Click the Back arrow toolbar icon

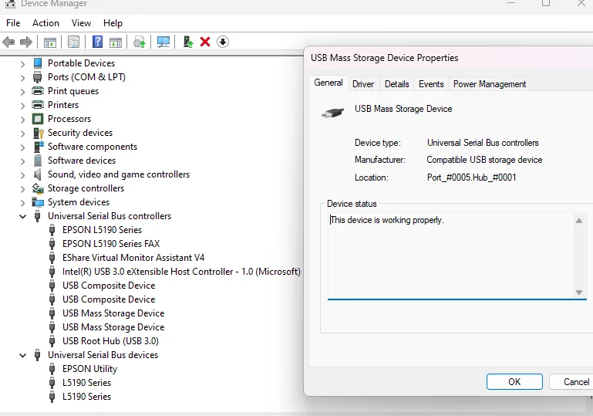(8, 42)
